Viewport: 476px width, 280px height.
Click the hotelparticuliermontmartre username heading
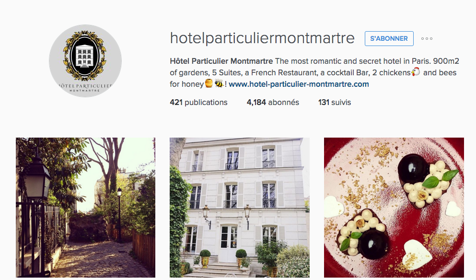(262, 38)
